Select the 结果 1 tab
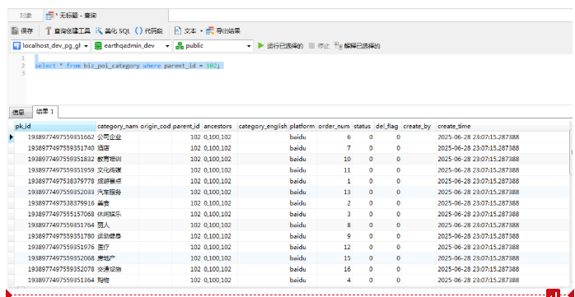Image resolution: width=575 pixels, height=297 pixels. pyautogui.click(x=45, y=112)
